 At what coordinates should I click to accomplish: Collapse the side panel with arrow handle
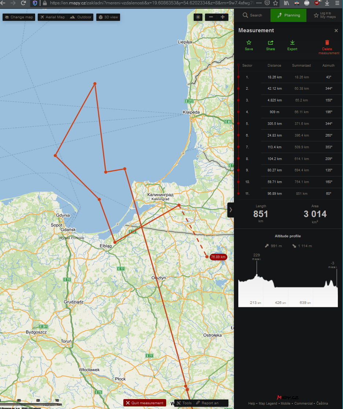231,210
